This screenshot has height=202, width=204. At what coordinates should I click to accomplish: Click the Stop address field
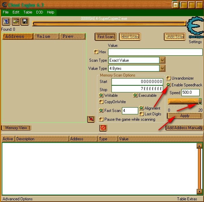[x=137, y=89]
